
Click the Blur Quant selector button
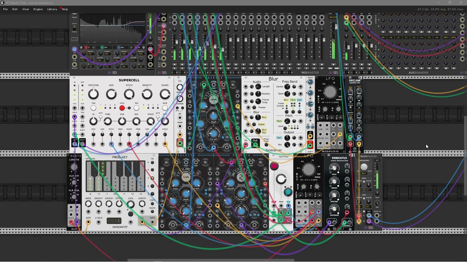[285, 128]
